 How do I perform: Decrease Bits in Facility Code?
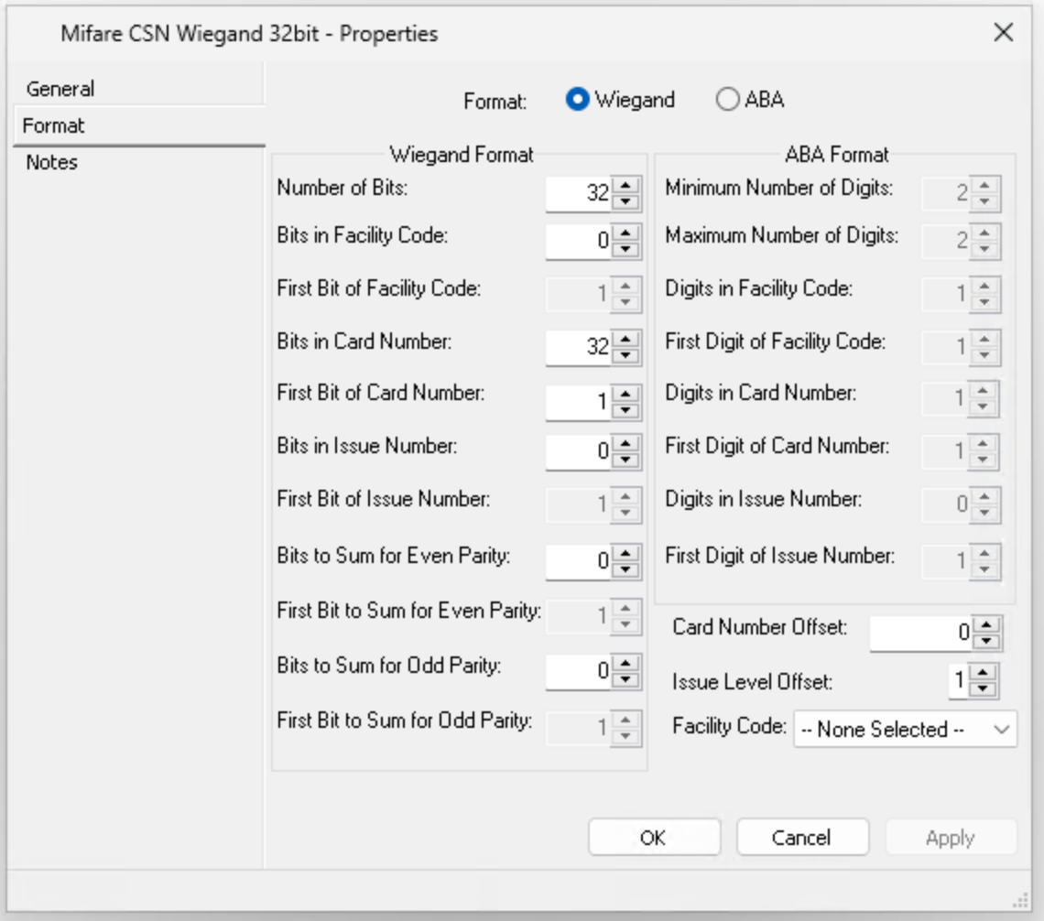pyautogui.click(x=625, y=249)
